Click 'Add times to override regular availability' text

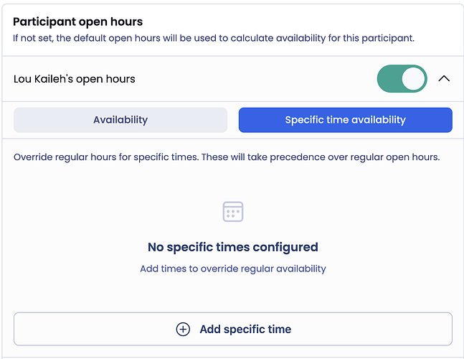click(x=233, y=269)
